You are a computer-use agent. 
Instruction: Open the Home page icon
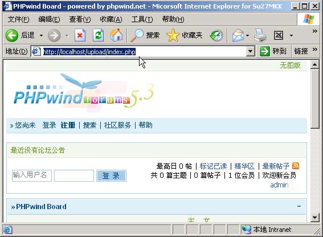tap(116, 35)
